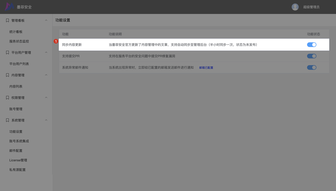Toggle the 系统异常邮件通知 switch
This screenshot has width=336, height=191.
312,68
